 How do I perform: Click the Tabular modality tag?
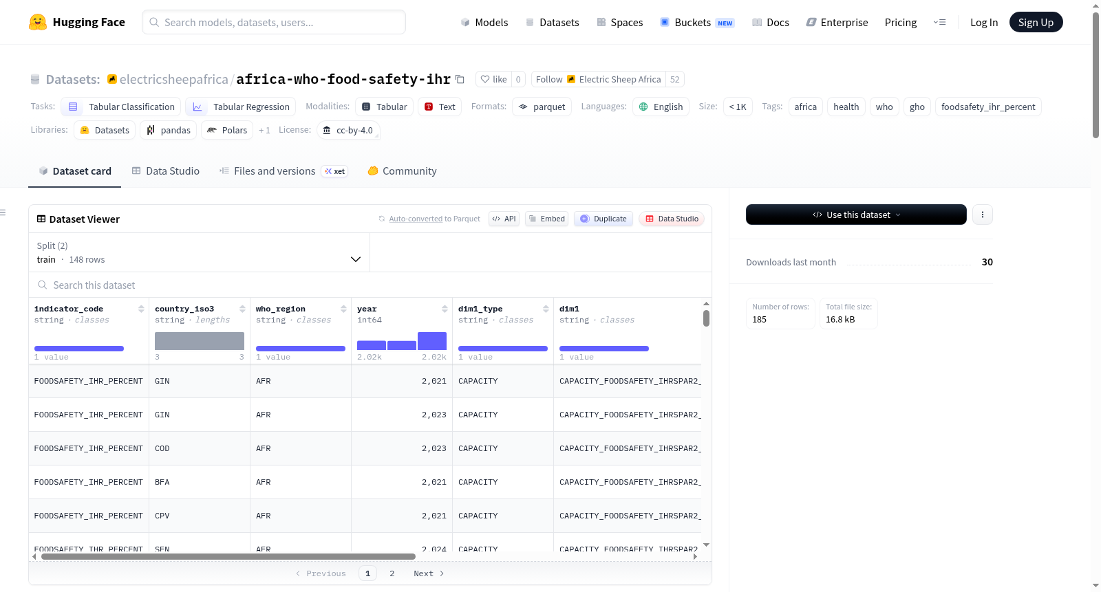[385, 107]
